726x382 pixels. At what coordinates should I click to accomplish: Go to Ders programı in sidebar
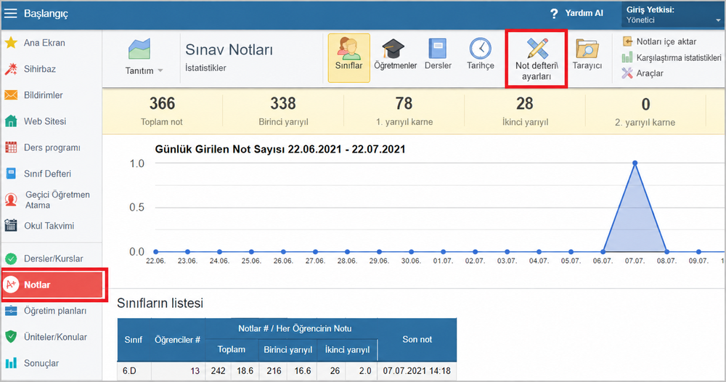51,147
